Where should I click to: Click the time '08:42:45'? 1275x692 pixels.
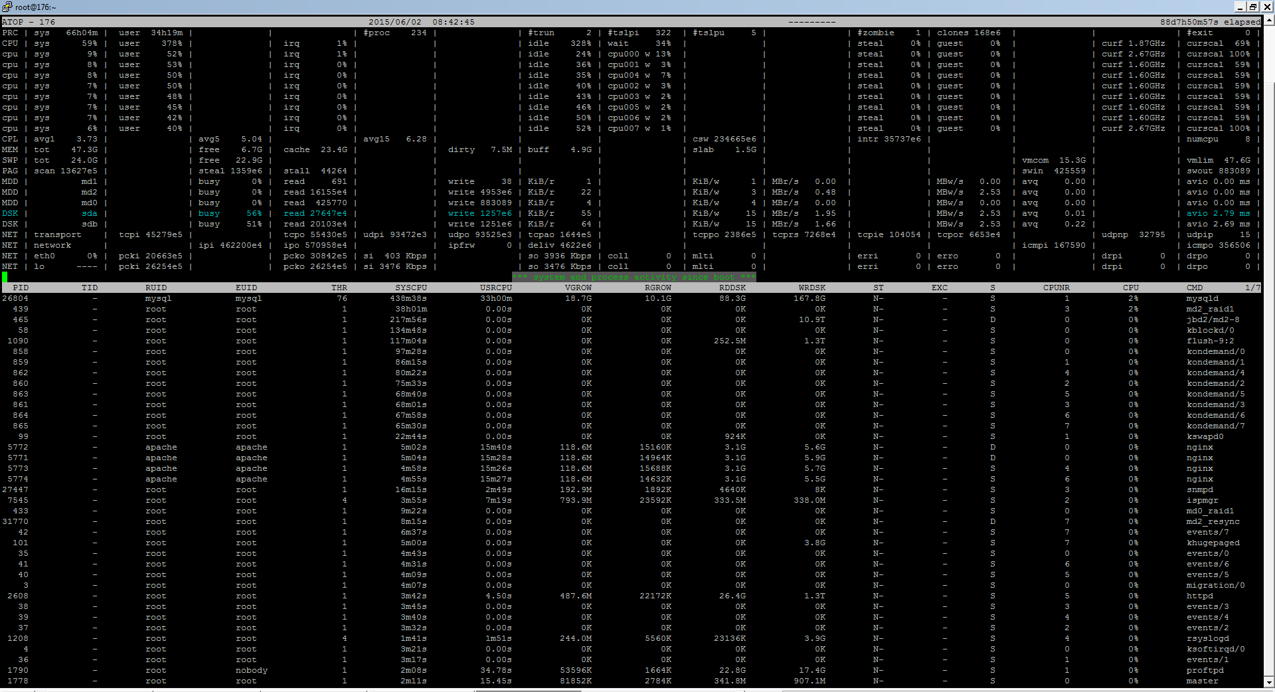click(454, 22)
